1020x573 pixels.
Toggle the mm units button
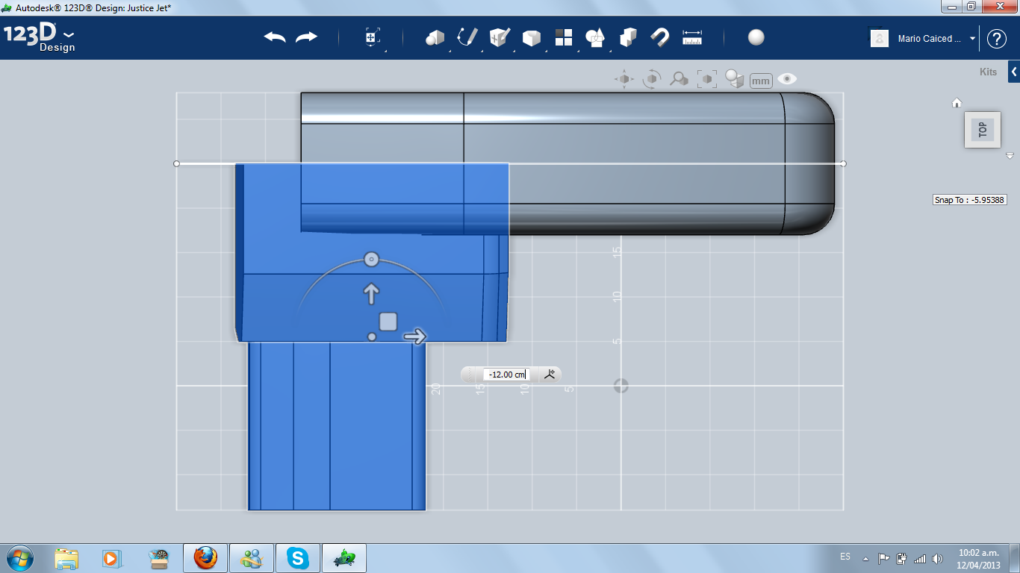[761, 81]
